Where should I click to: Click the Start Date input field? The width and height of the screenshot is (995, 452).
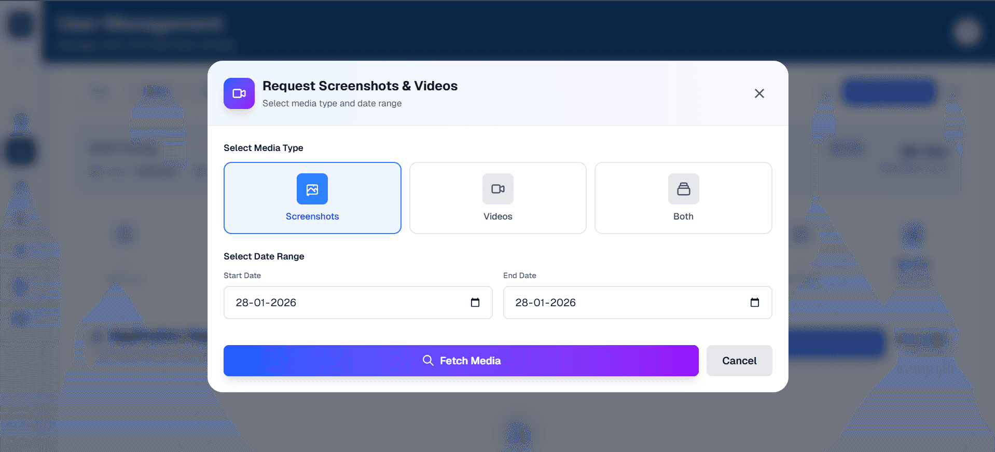pyautogui.click(x=358, y=303)
